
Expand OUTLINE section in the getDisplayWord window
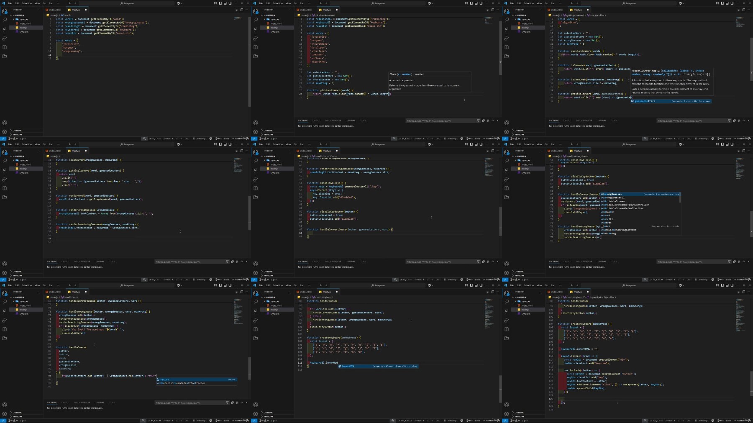(519, 131)
